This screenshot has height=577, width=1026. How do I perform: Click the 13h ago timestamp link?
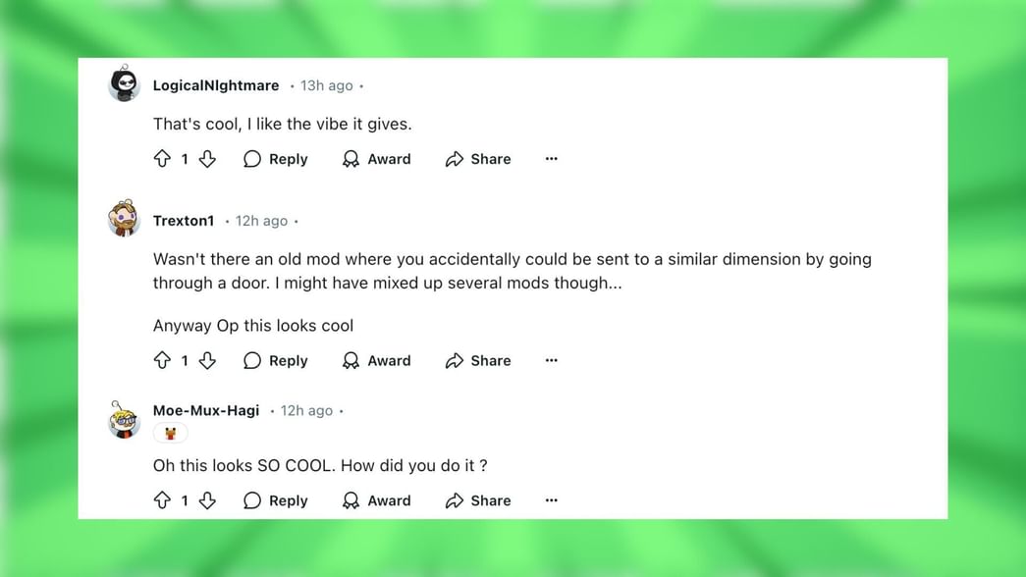tap(326, 85)
